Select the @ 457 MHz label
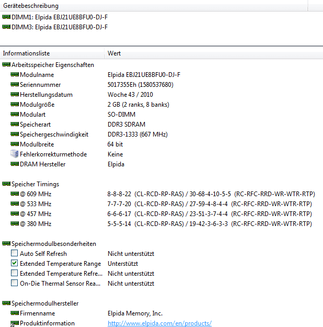Image resolution: width=323 pixels, height=327 pixels. click(x=36, y=214)
